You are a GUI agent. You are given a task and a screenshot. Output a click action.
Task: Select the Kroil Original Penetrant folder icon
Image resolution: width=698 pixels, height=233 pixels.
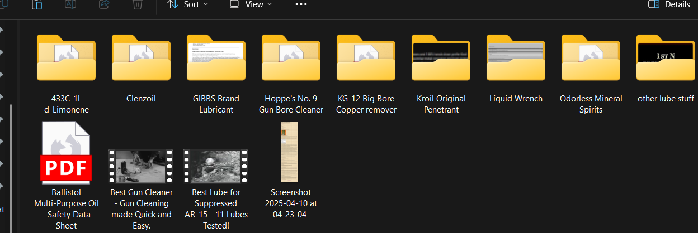pos(441,57)
